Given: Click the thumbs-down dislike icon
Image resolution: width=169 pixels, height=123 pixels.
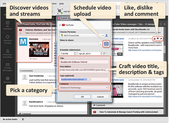Looking at the screenshot, I should coord(158,38).
